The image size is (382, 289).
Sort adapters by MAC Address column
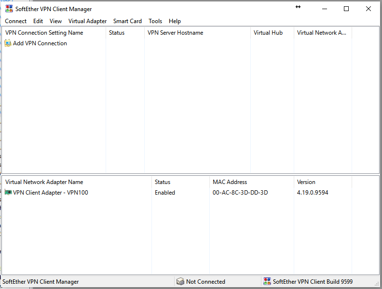click(x=252, y=182)
